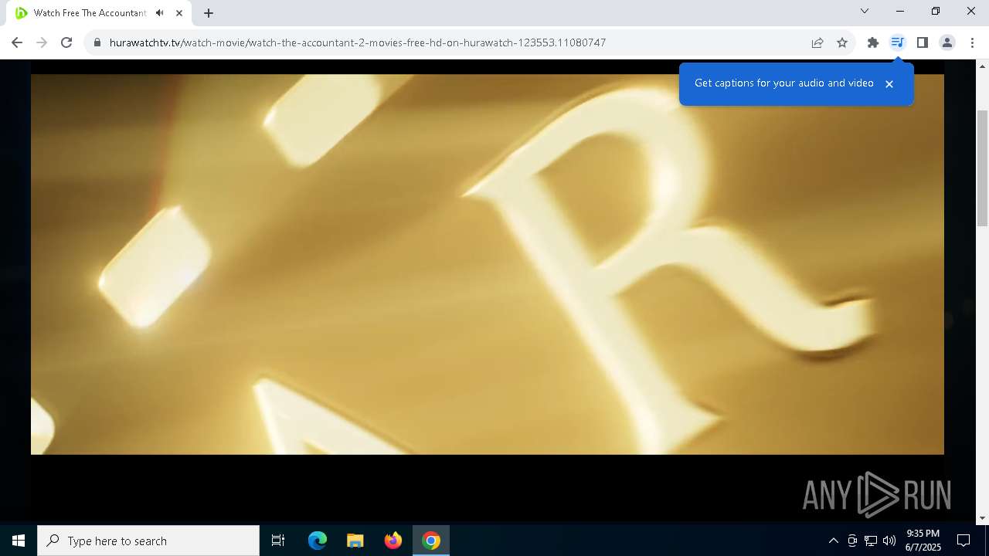This screenshot has width=989, height=556.
Task: Open Task View on taskbar
Action: pyautogui.click(x=278, y=541)
